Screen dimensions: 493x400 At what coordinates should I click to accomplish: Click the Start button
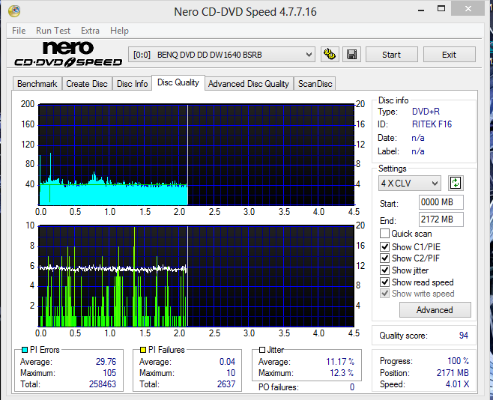click(391, 55)
